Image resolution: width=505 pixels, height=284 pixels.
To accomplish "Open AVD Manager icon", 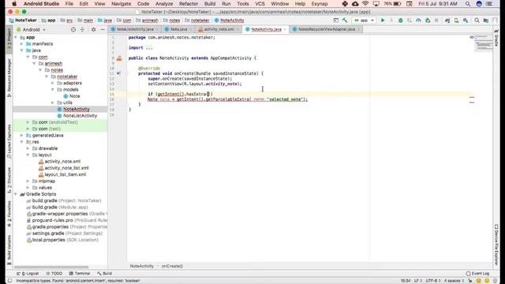I will pos(456,21).
